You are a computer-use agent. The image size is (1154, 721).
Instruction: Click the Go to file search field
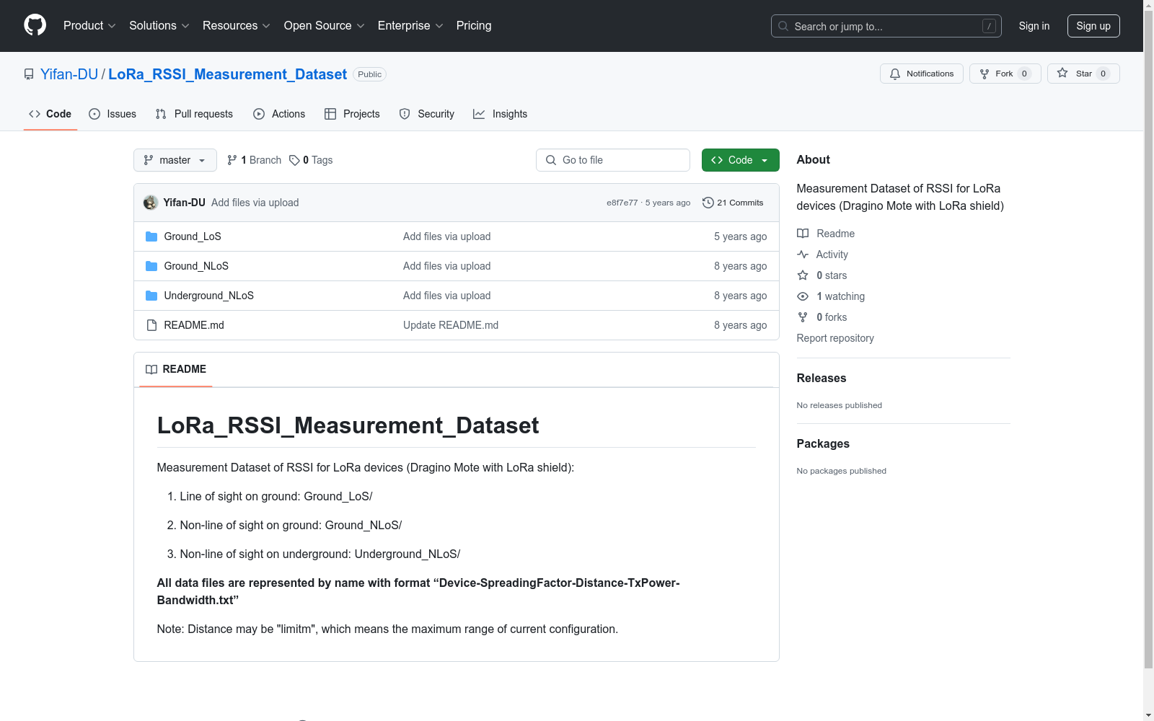pos(612,160)
